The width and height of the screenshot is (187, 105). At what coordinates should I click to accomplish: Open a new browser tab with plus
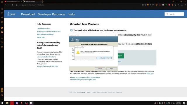pyautogui.click(x=44, y=1)
